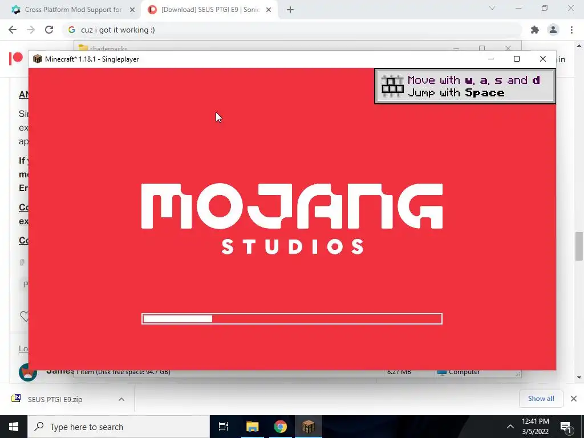The width and height of the screenshot is (584, 438).
Task: Go back in Chrome browser
Action: coord(13,30)
